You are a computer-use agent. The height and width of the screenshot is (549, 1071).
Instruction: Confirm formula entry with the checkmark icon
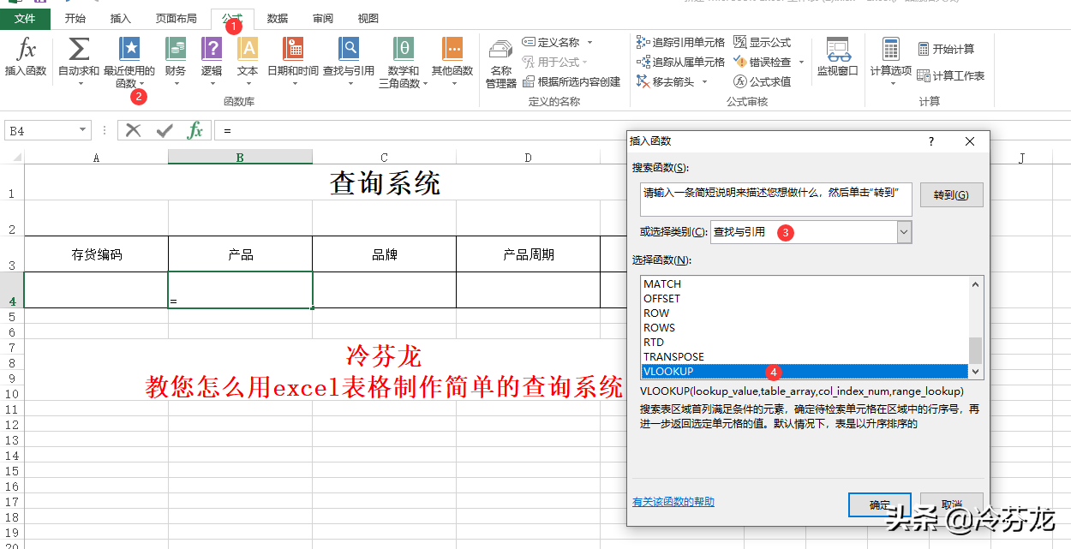165,130
